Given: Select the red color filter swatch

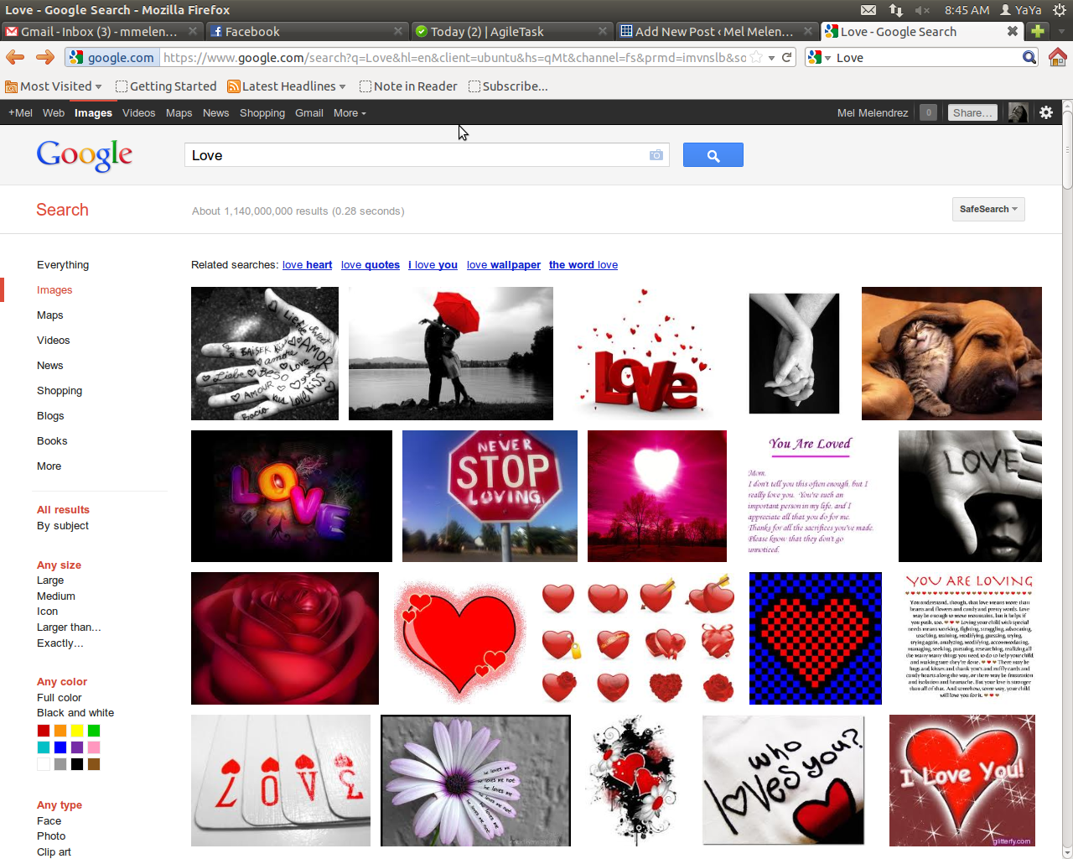Looking at the screenshot, I should click(x=44, y=731).
